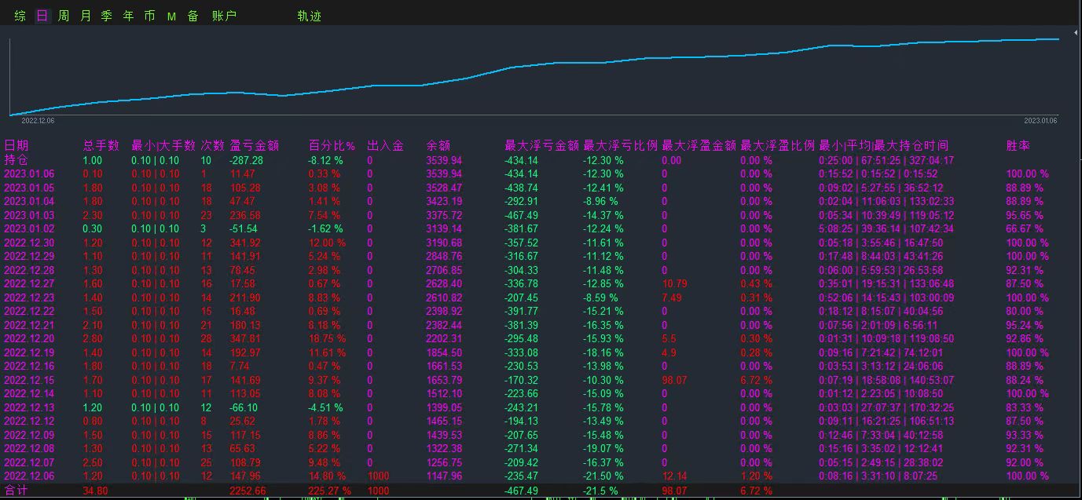Click profit value -287.28 in 持仓 row

(x=246, y=160)
